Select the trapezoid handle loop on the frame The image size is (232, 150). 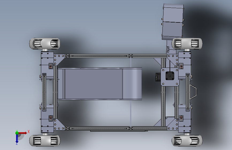tap(193, 92)
